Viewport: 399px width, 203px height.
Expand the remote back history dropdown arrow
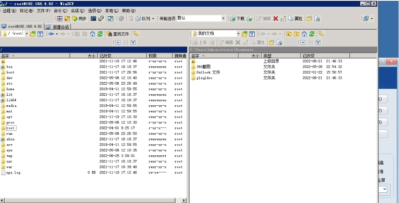point(57,34)
